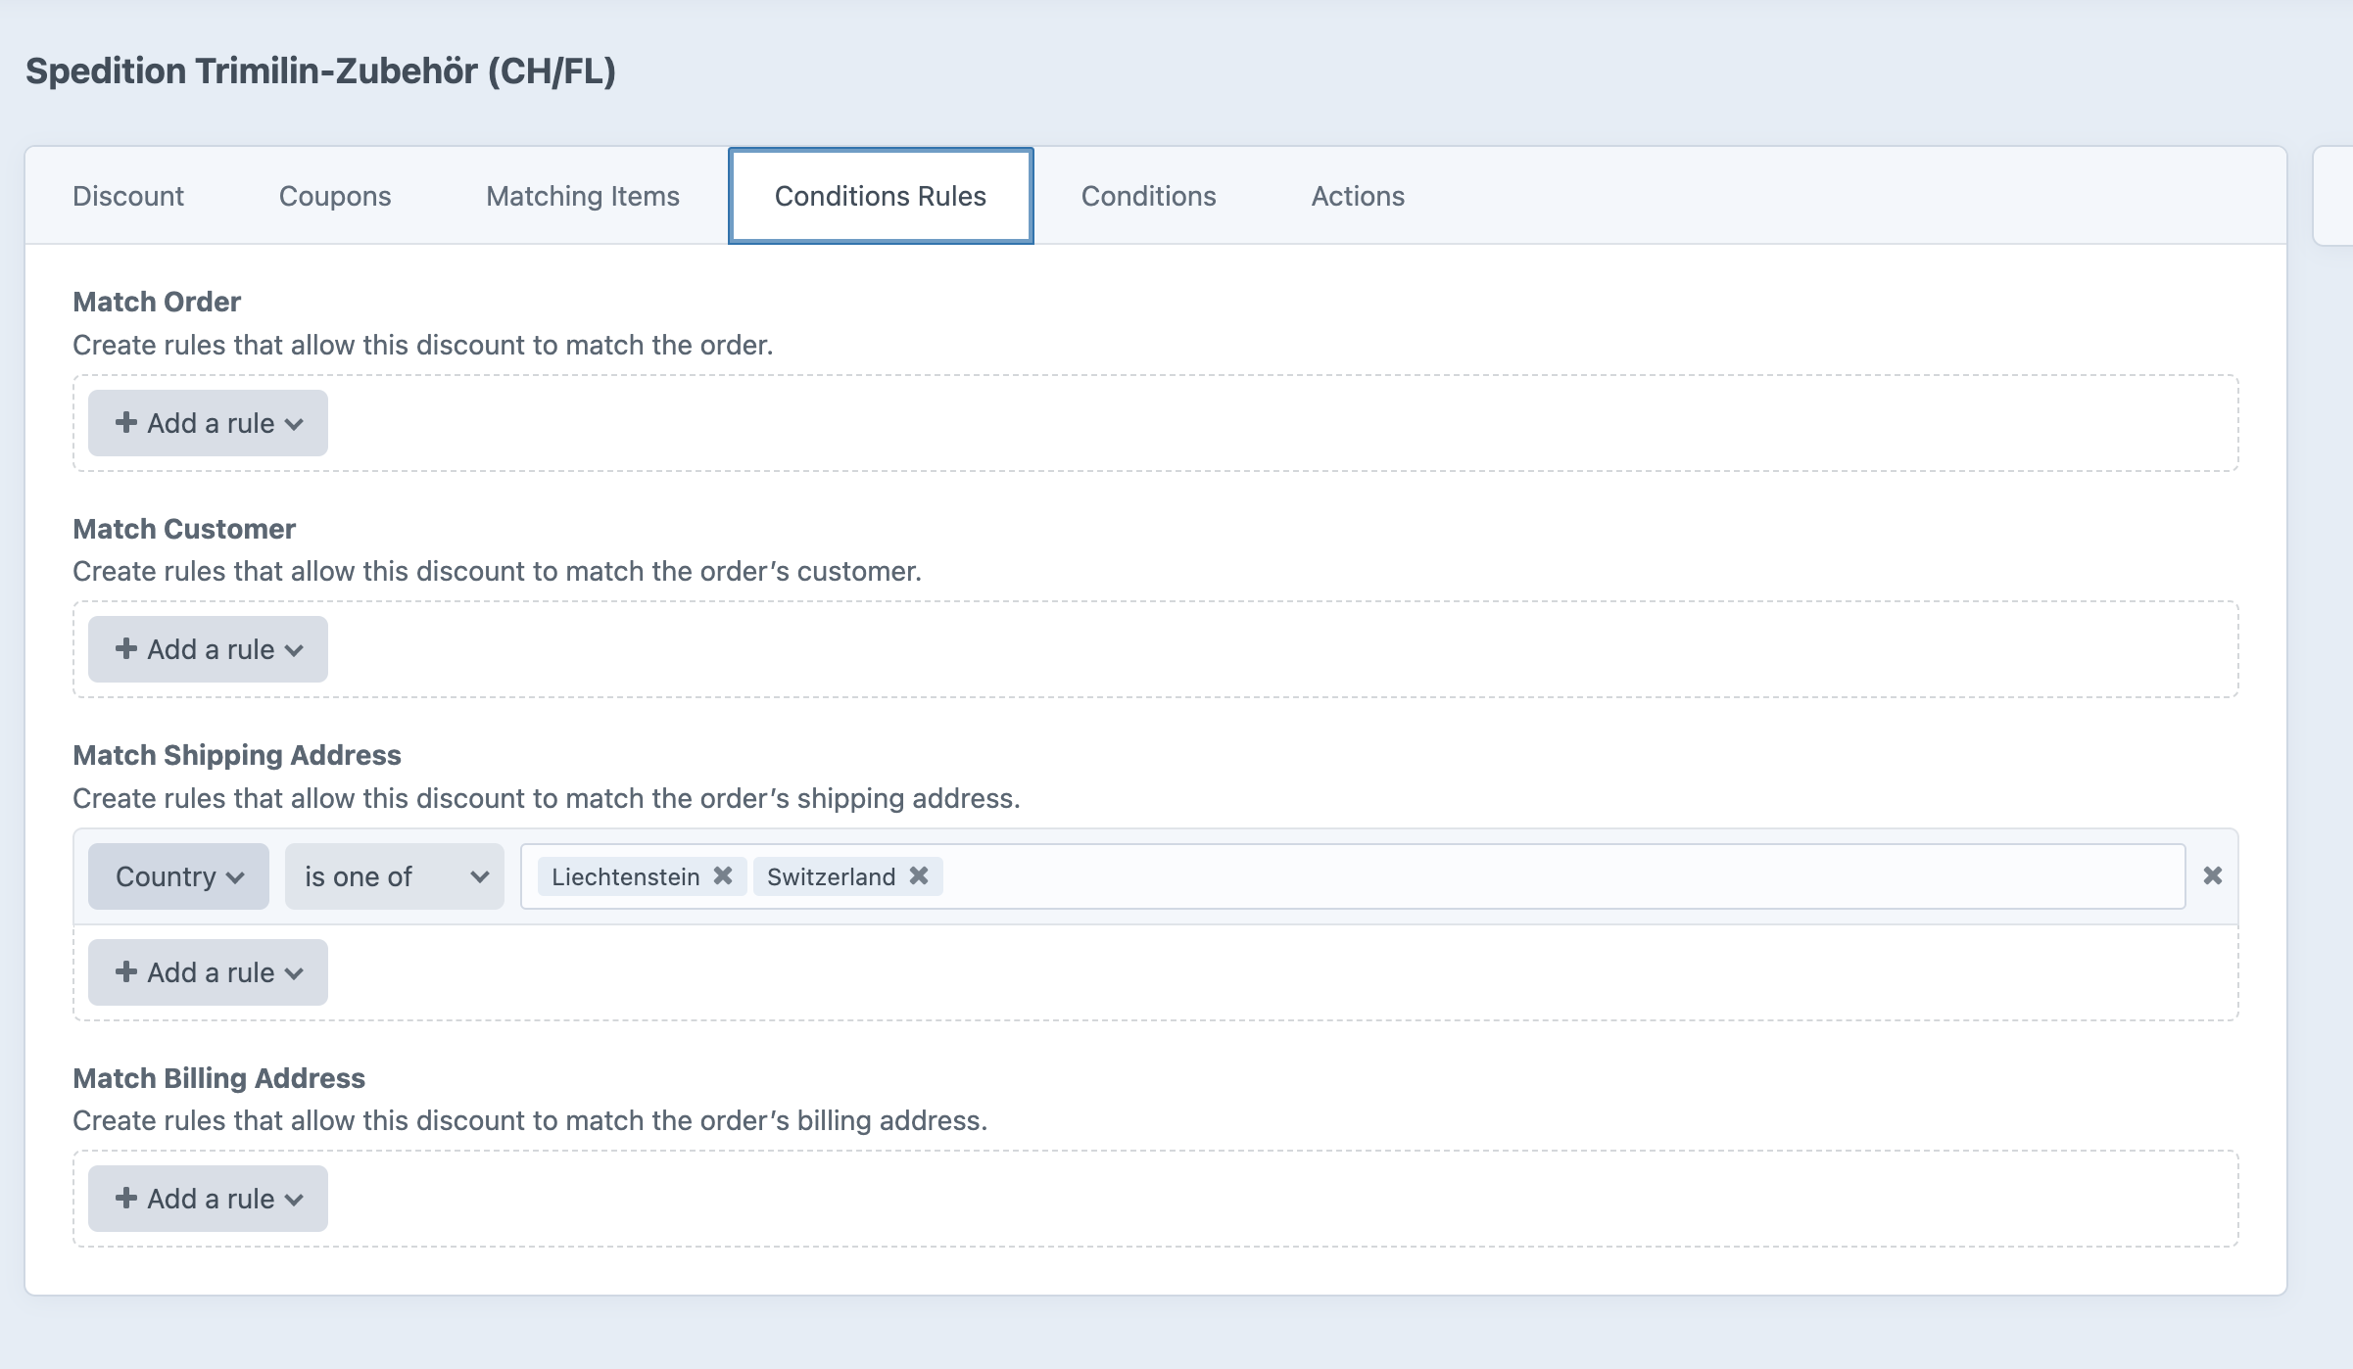Switch to the Coupons tab

(335, 195)
